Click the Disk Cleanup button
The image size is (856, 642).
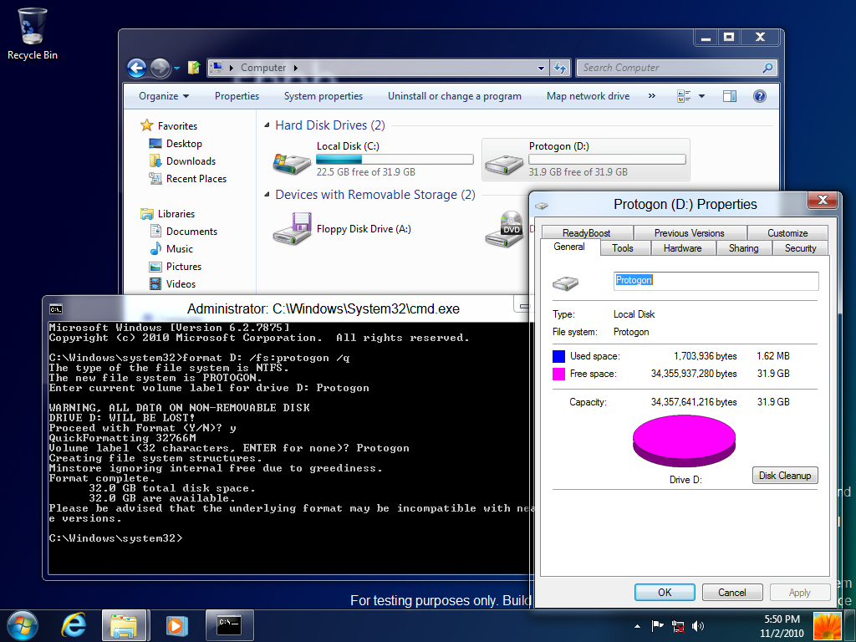point(784,476)
